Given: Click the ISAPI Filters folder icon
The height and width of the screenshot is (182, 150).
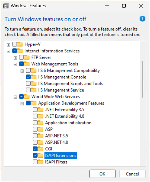Looking at the screenshot, I should pyautogui.click(x=41, y=162).
